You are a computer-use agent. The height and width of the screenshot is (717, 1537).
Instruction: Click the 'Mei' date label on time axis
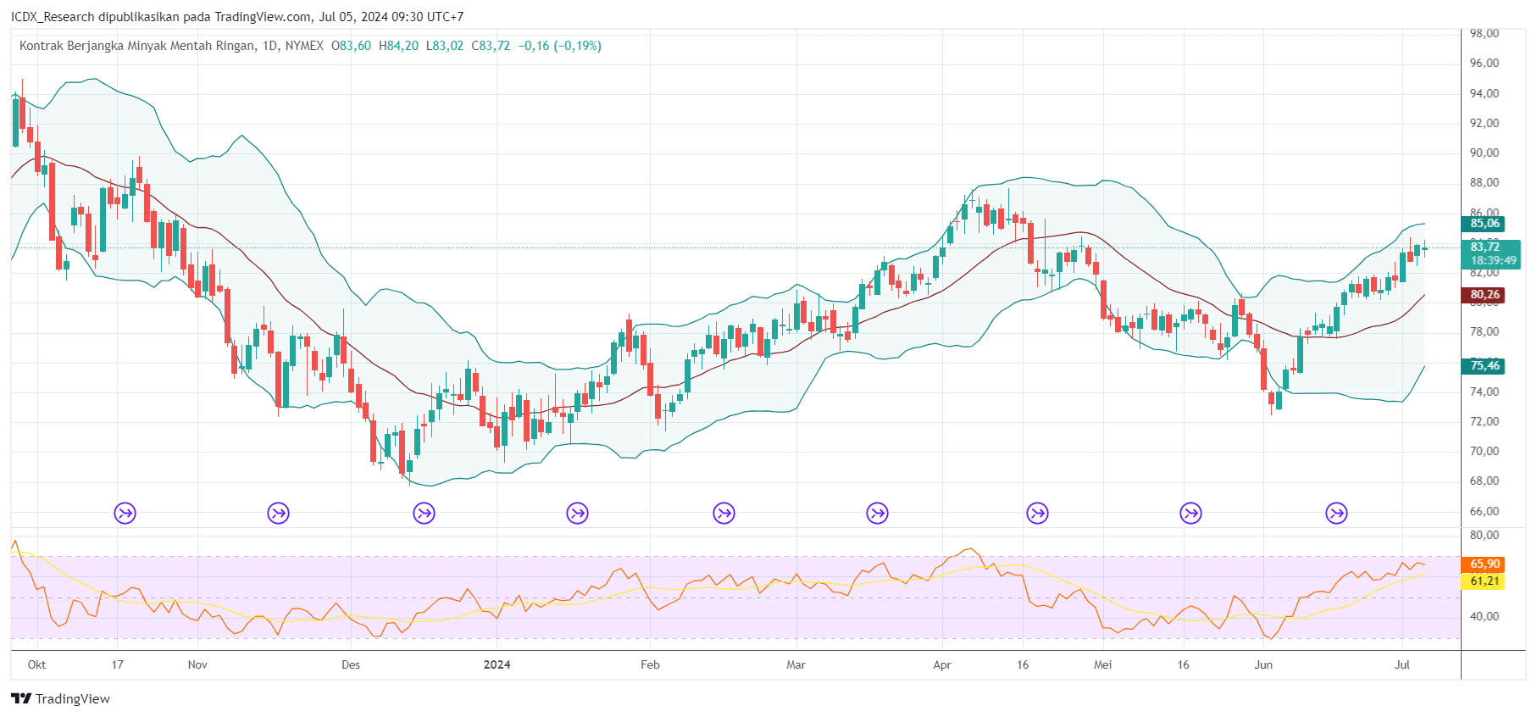[x=1102, y=664]
